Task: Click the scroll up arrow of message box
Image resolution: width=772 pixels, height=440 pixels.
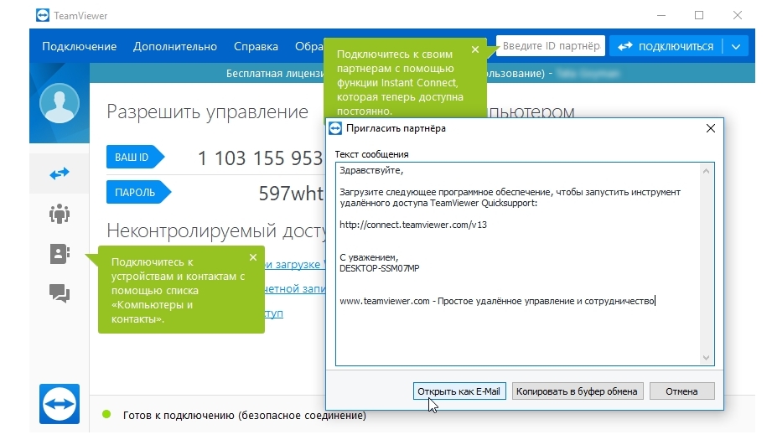Action: [706, 171]
